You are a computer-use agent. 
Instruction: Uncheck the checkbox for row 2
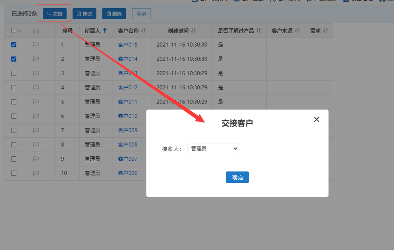tap(14, 59)
